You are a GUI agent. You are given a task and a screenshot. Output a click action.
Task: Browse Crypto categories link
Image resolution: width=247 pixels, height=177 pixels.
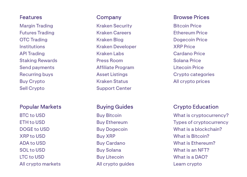194,74
